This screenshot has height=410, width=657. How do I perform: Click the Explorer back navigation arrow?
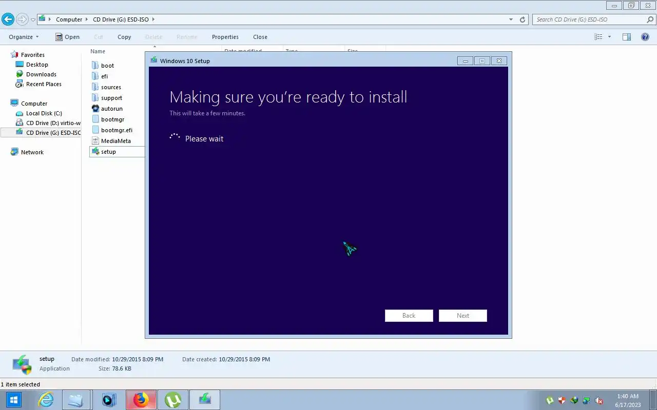(8, 19)
